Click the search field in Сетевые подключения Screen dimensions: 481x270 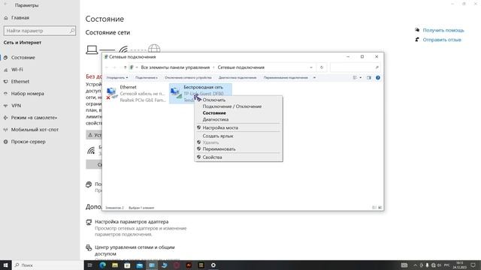[x=355, y=67]
